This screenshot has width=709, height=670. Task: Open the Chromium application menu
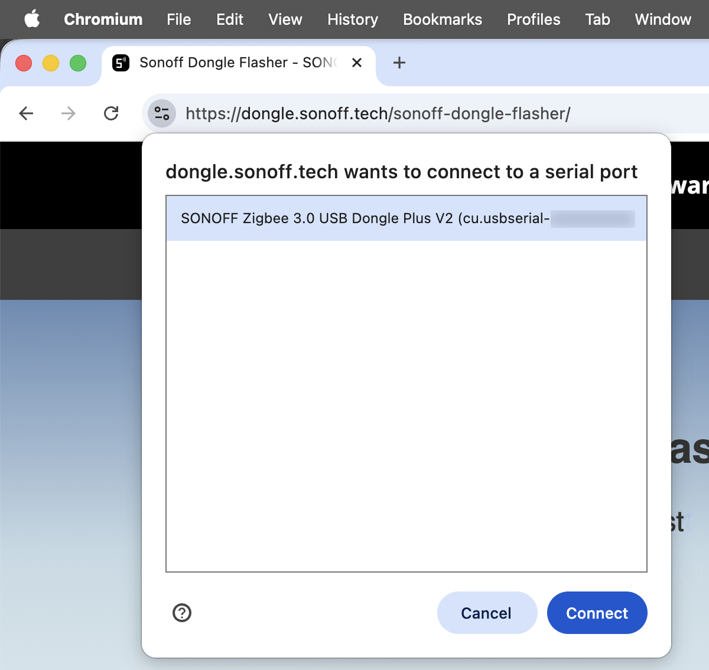[x=103, y=19]
